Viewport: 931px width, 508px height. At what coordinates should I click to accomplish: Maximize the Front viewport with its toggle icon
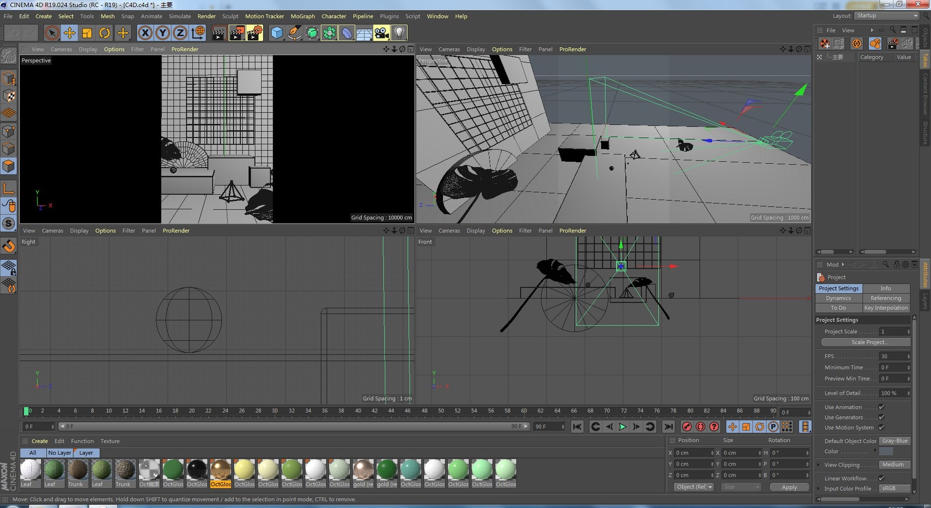tap(807, 231)
